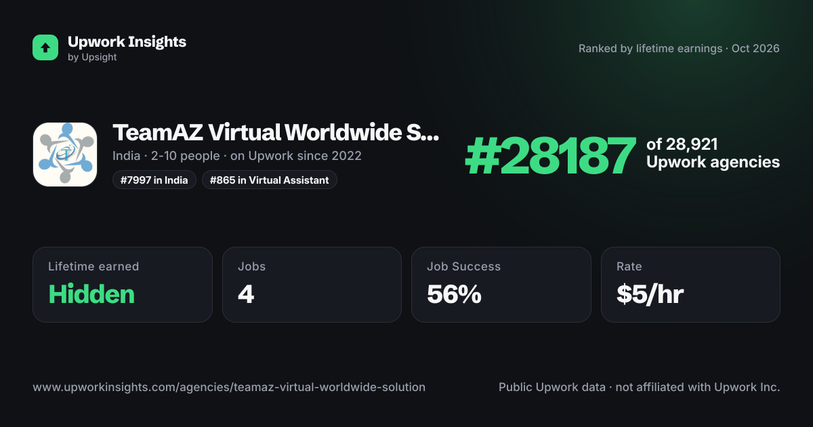Select the 'by Upsight' subtitle
This screenshot has width=813, height=427.
pos(92,58)
